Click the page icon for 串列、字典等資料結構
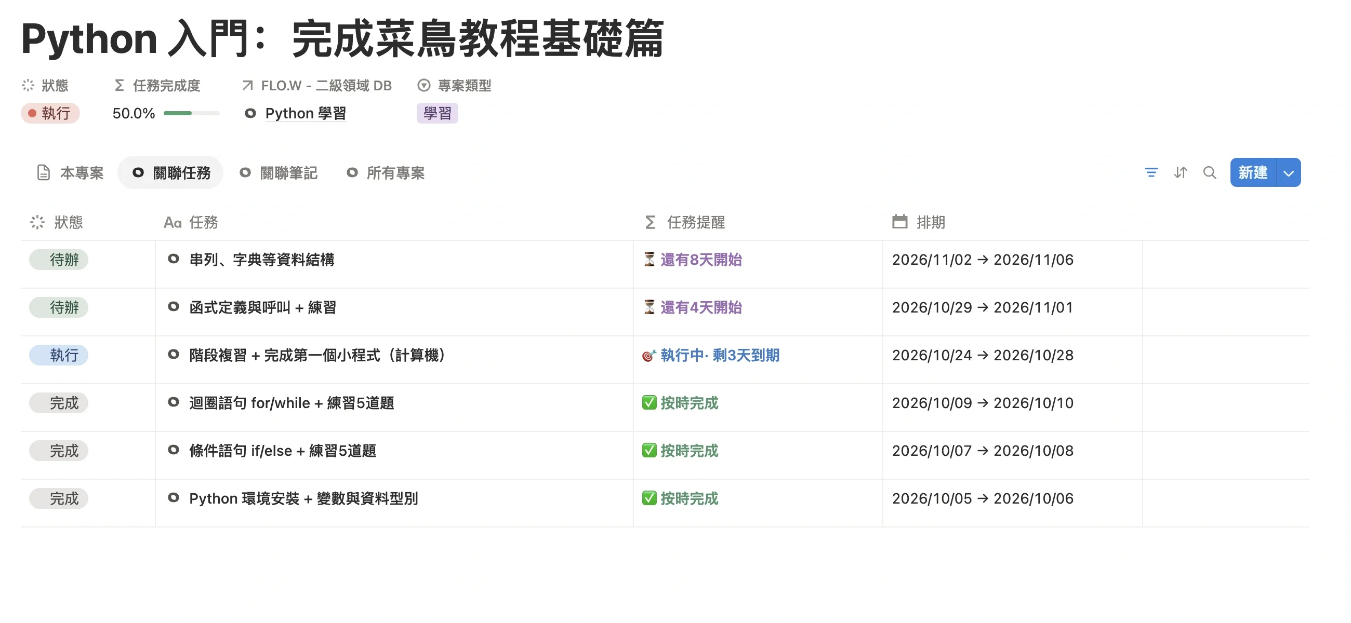The image size is (1351, 623). pos(174,259)
